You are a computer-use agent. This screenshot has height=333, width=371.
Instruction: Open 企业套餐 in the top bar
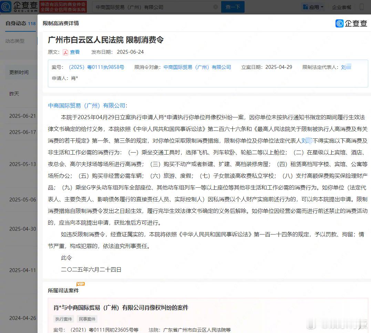point(342,7)
